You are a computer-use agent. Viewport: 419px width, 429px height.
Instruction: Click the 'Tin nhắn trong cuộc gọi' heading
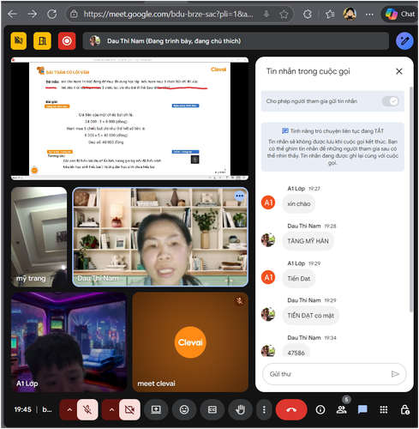pos(308,71)
